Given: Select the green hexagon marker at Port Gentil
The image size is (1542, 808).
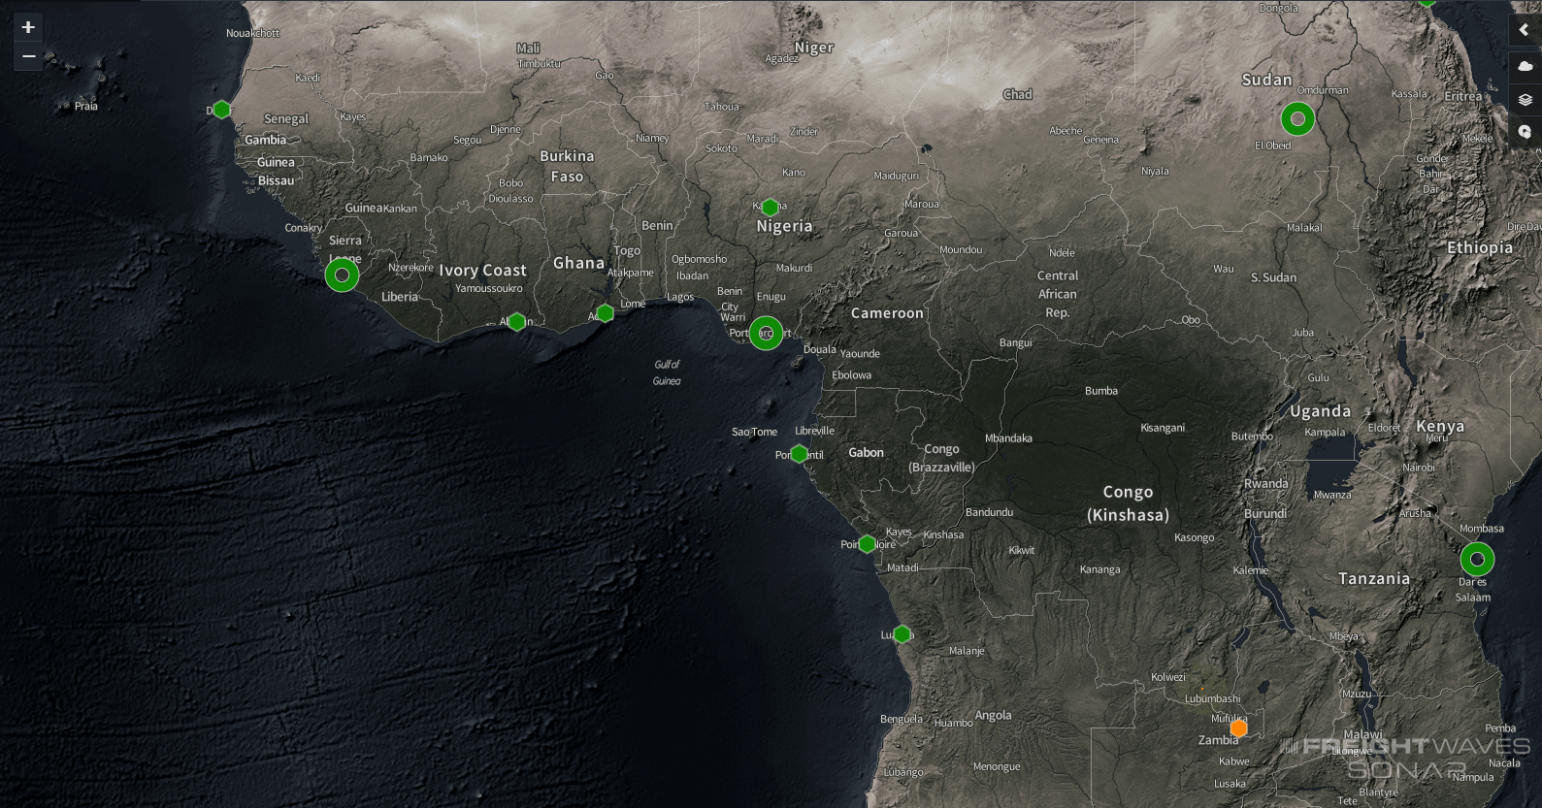Looking at the screenshot, I should click(799, 454).
